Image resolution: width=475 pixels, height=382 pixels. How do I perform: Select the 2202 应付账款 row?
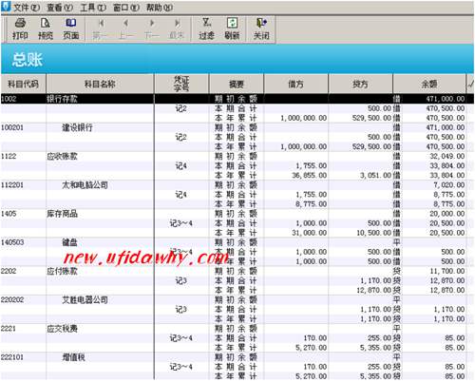(237, 271)
